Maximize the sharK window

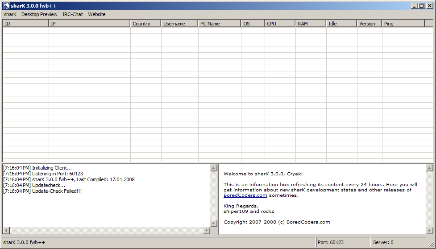[422, 6]
